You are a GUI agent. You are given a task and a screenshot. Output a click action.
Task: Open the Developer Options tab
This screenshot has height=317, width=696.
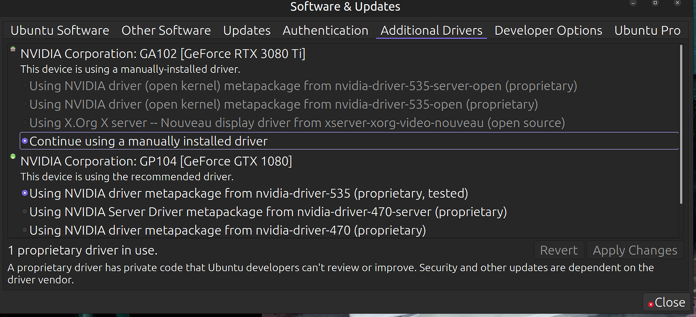(x=548, y=30)
